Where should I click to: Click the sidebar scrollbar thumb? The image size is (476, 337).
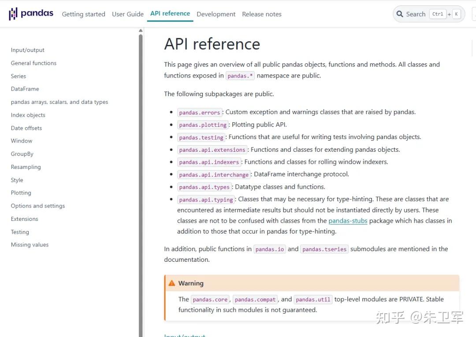(141, 186)
